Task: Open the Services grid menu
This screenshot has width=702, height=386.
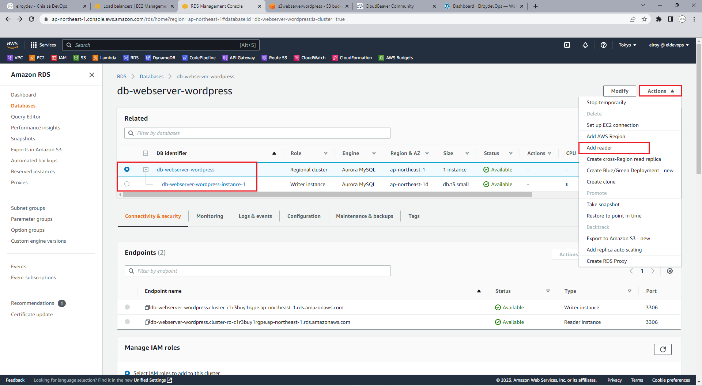Action: (x=43, y=45)
